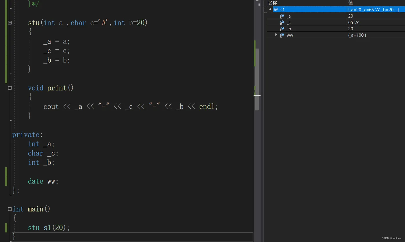Collapse the int main function block

click(x=10, y=209)
